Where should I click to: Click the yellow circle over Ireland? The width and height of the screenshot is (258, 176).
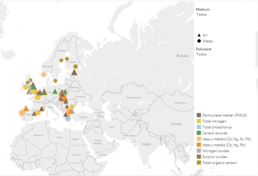[x=26, y=87]
